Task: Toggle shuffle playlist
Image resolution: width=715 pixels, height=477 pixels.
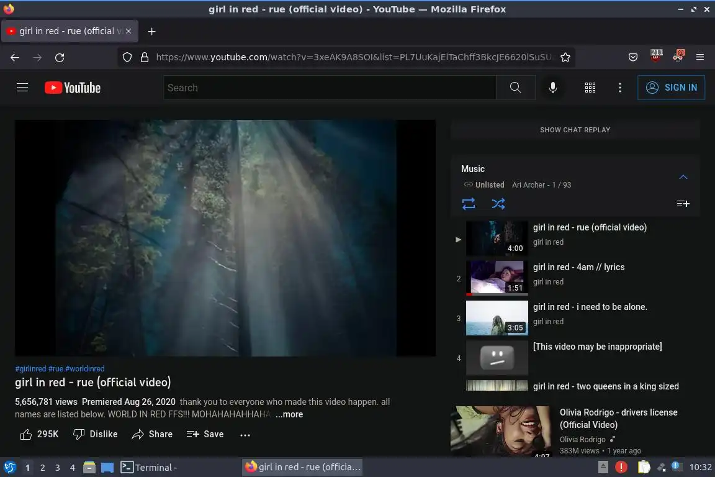Action: tap(498, 204)
